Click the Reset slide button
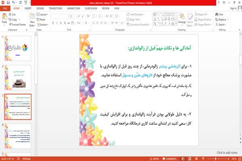The image size is (242, 161). tap(41, 19)
